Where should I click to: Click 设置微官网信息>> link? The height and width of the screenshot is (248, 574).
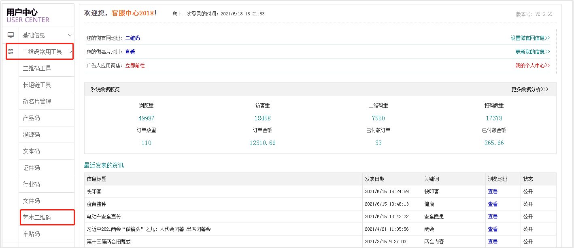point(530,38)
